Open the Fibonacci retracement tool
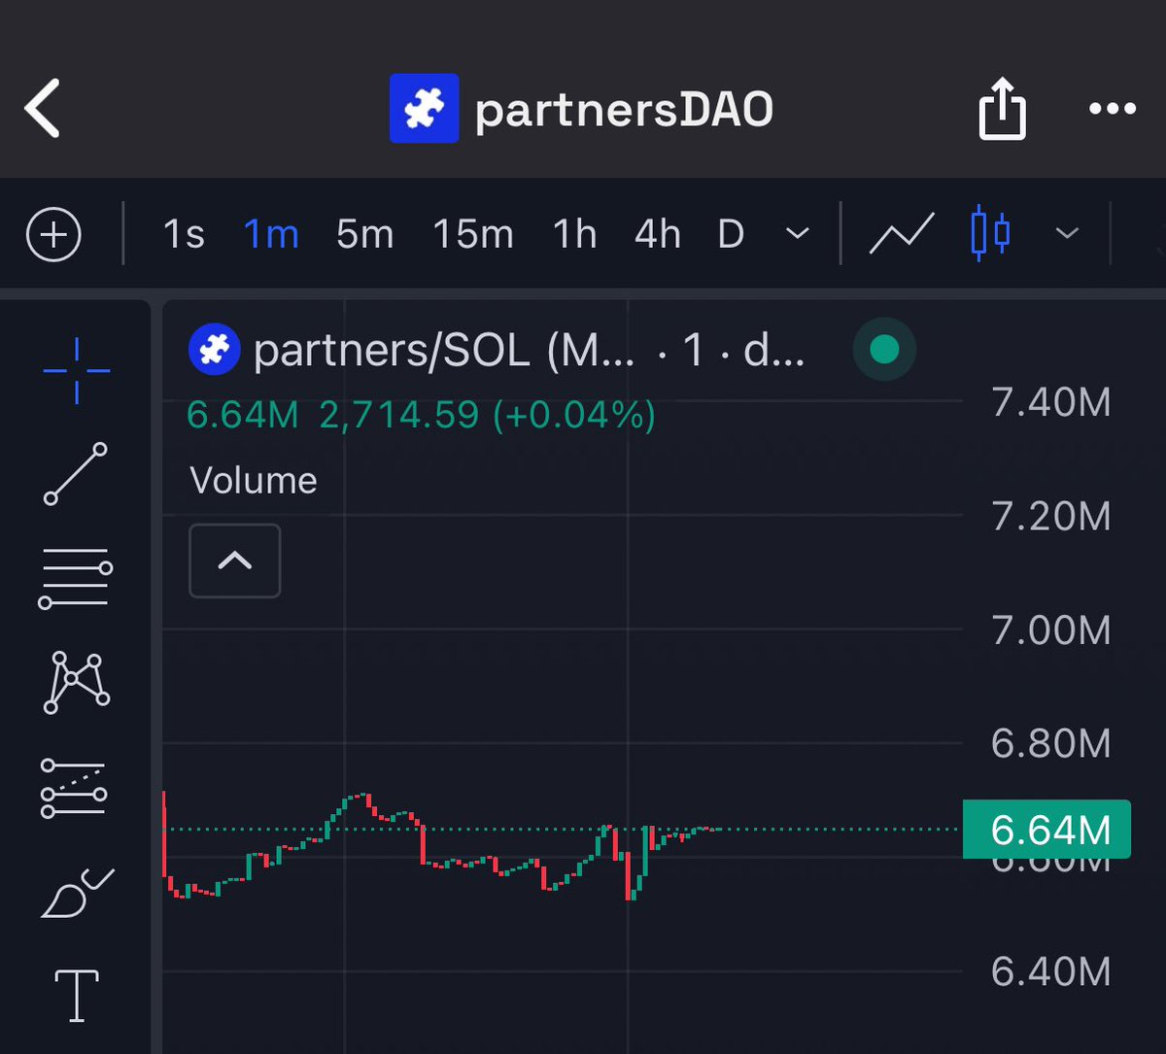 (76, 577)
